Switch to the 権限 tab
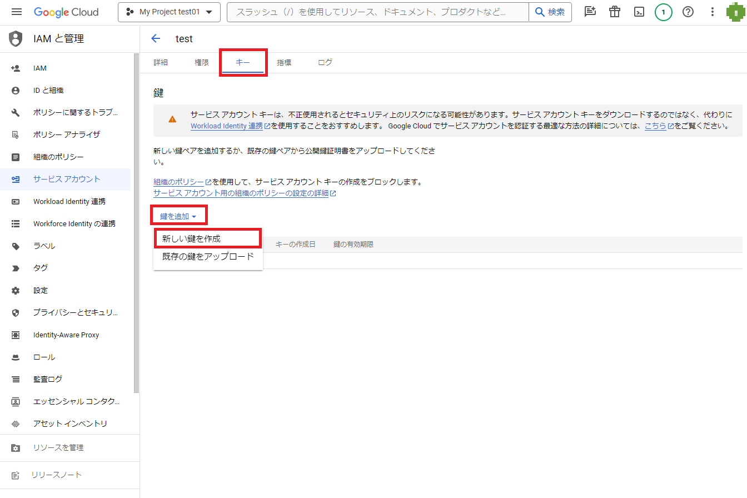747x498 pixels. [202, 63]
